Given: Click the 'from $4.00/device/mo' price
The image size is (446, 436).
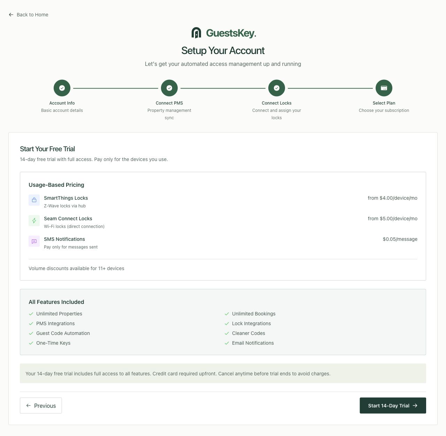Looking at the screenshot, I should pyautogui.click(x=392, y=198).
